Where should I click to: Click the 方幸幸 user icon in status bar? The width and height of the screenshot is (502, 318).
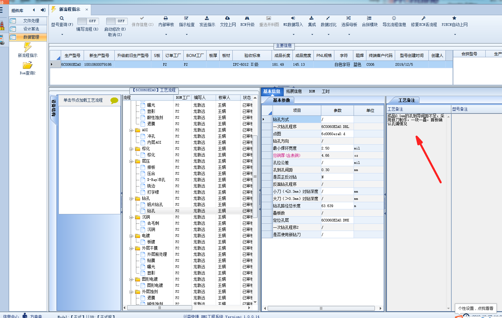pos(25,316)
